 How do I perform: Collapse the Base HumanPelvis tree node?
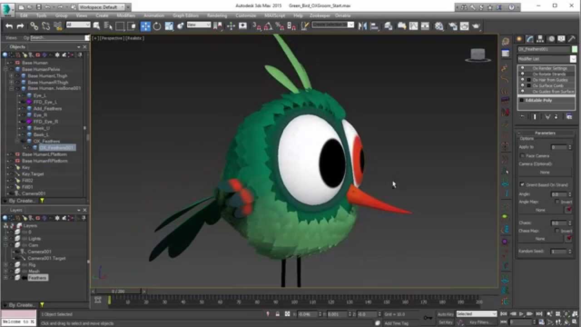[5, 69]
